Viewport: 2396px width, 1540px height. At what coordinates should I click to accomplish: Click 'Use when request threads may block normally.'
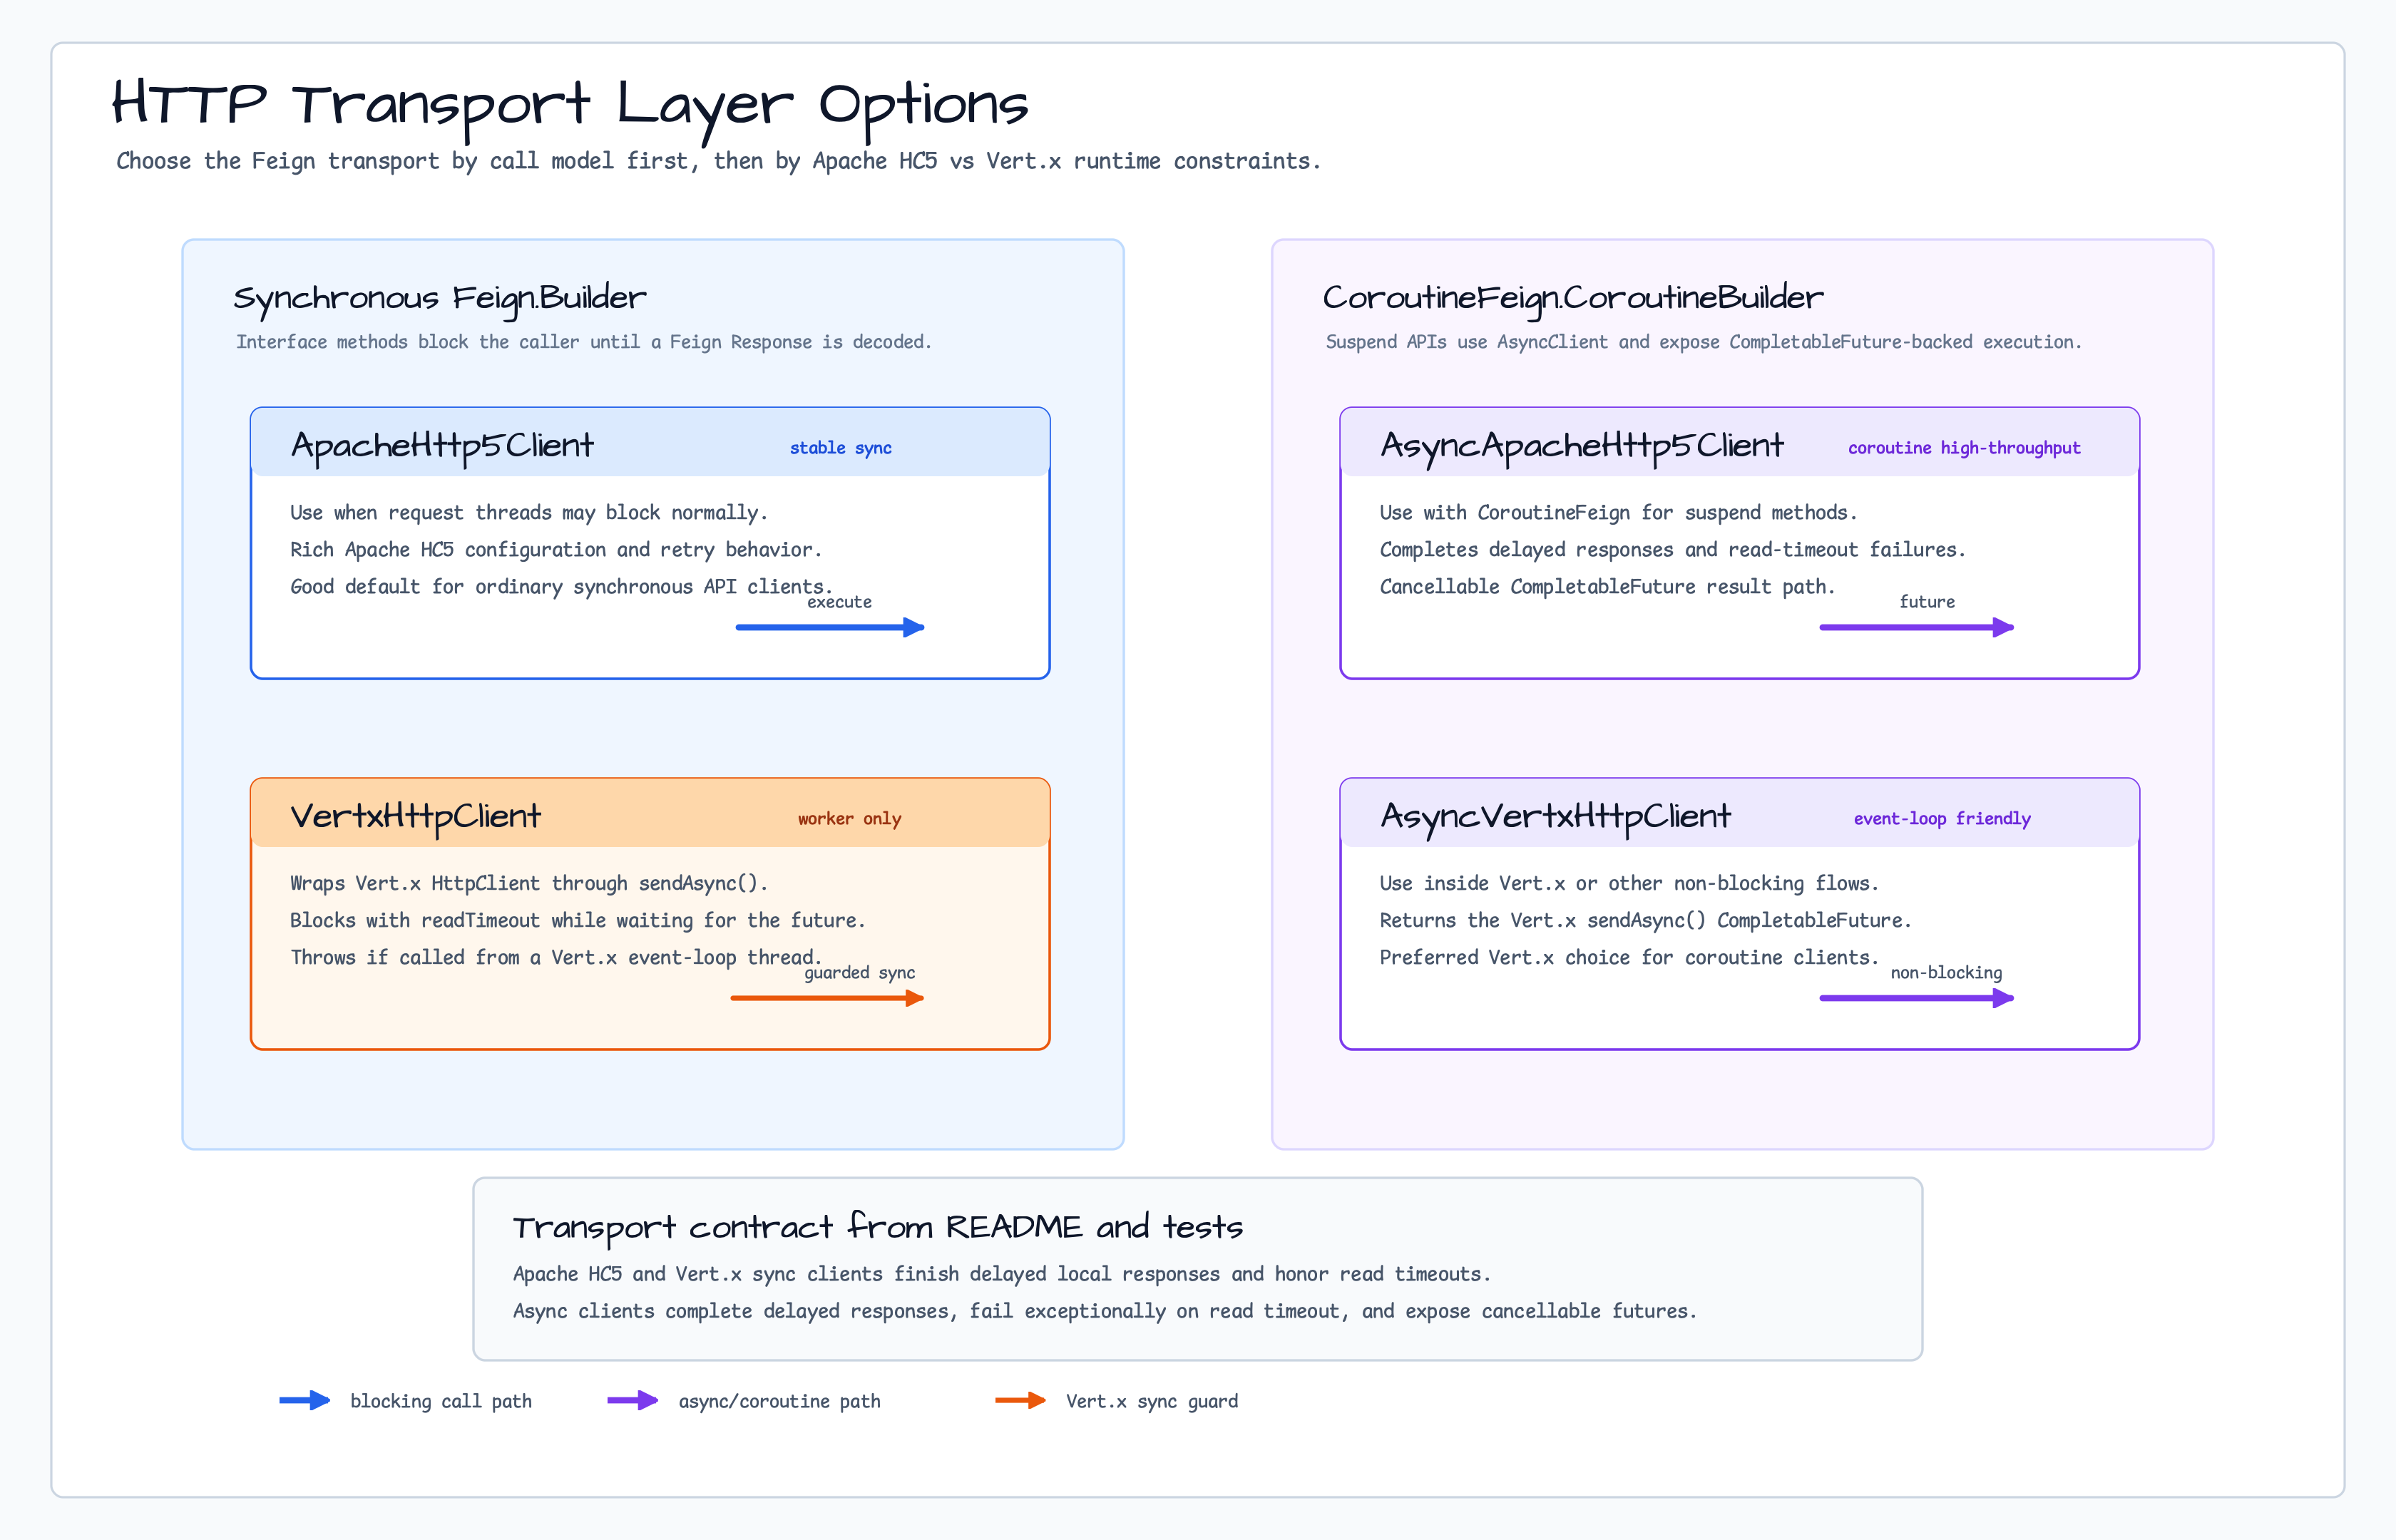pyautogui.click(x=529, y=513)
